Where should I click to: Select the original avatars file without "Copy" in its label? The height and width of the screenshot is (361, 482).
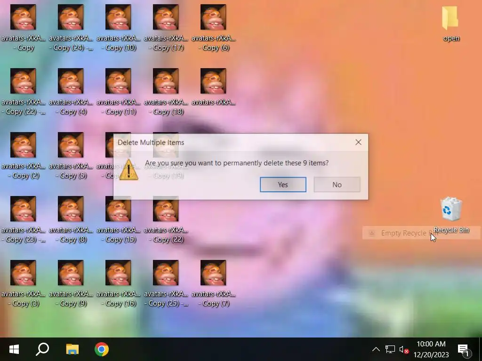[x=213, y=87]
